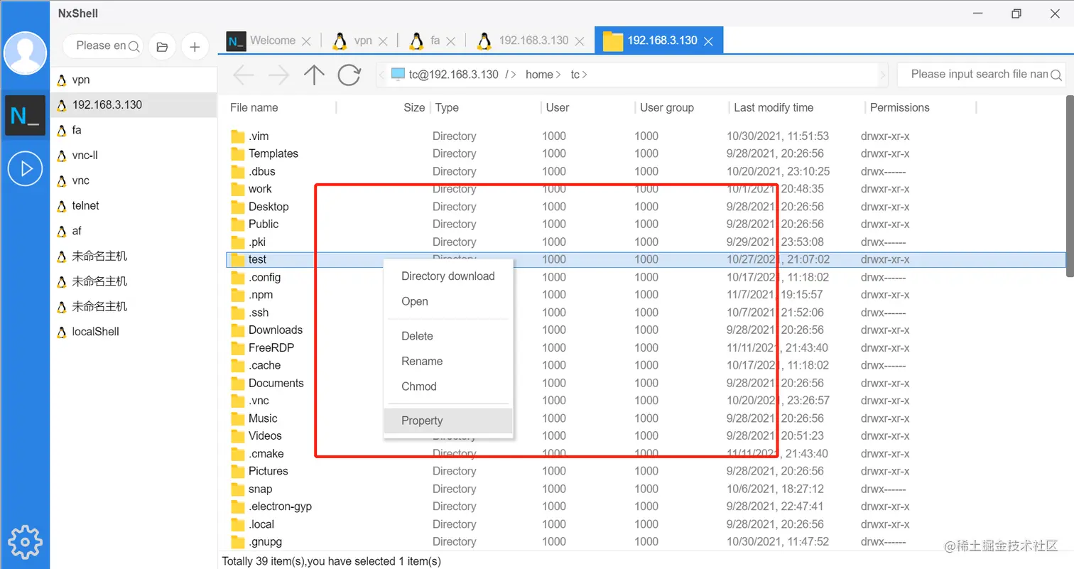Sort by File name column header
The image size is (1074, 569).
pyautogui.click(x=254, y=108)
